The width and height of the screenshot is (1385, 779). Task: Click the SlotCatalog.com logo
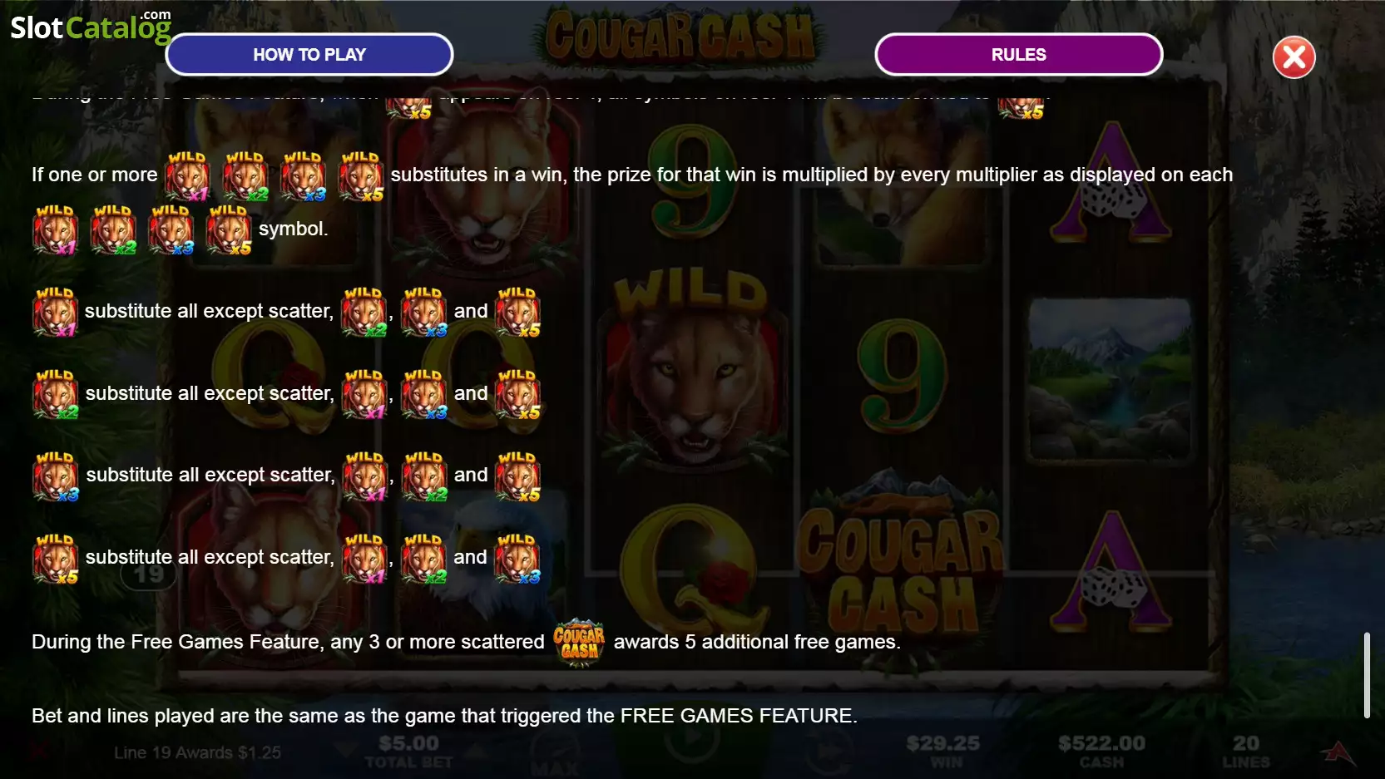91,26
